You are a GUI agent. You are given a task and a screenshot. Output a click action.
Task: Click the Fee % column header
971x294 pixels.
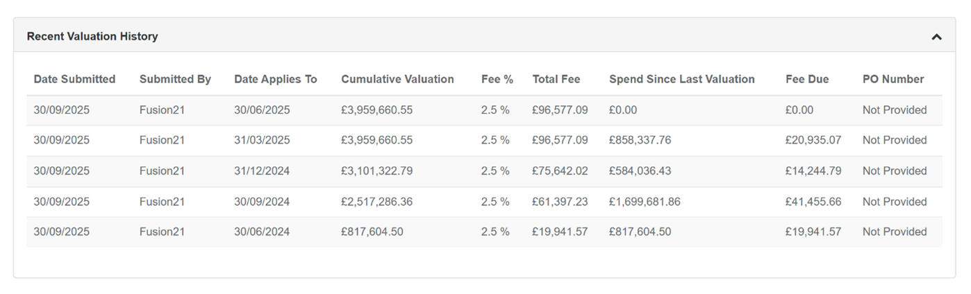click(x=497, y=79)
